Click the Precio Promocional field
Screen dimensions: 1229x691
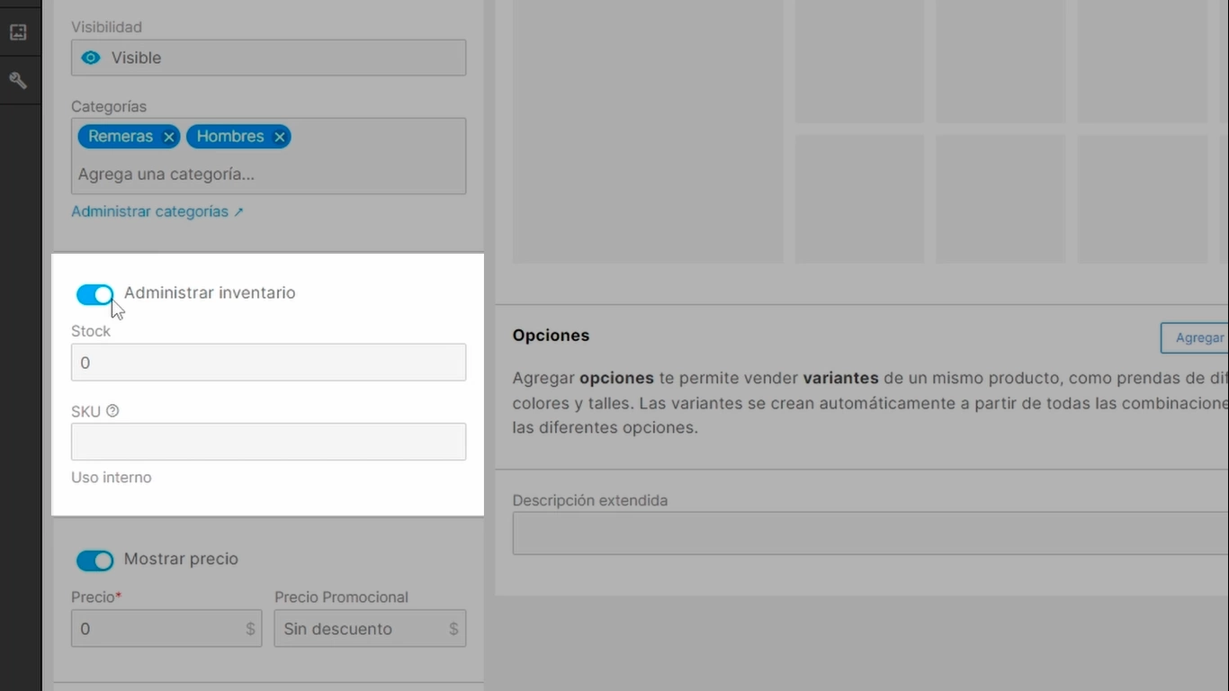coord(370,629)
